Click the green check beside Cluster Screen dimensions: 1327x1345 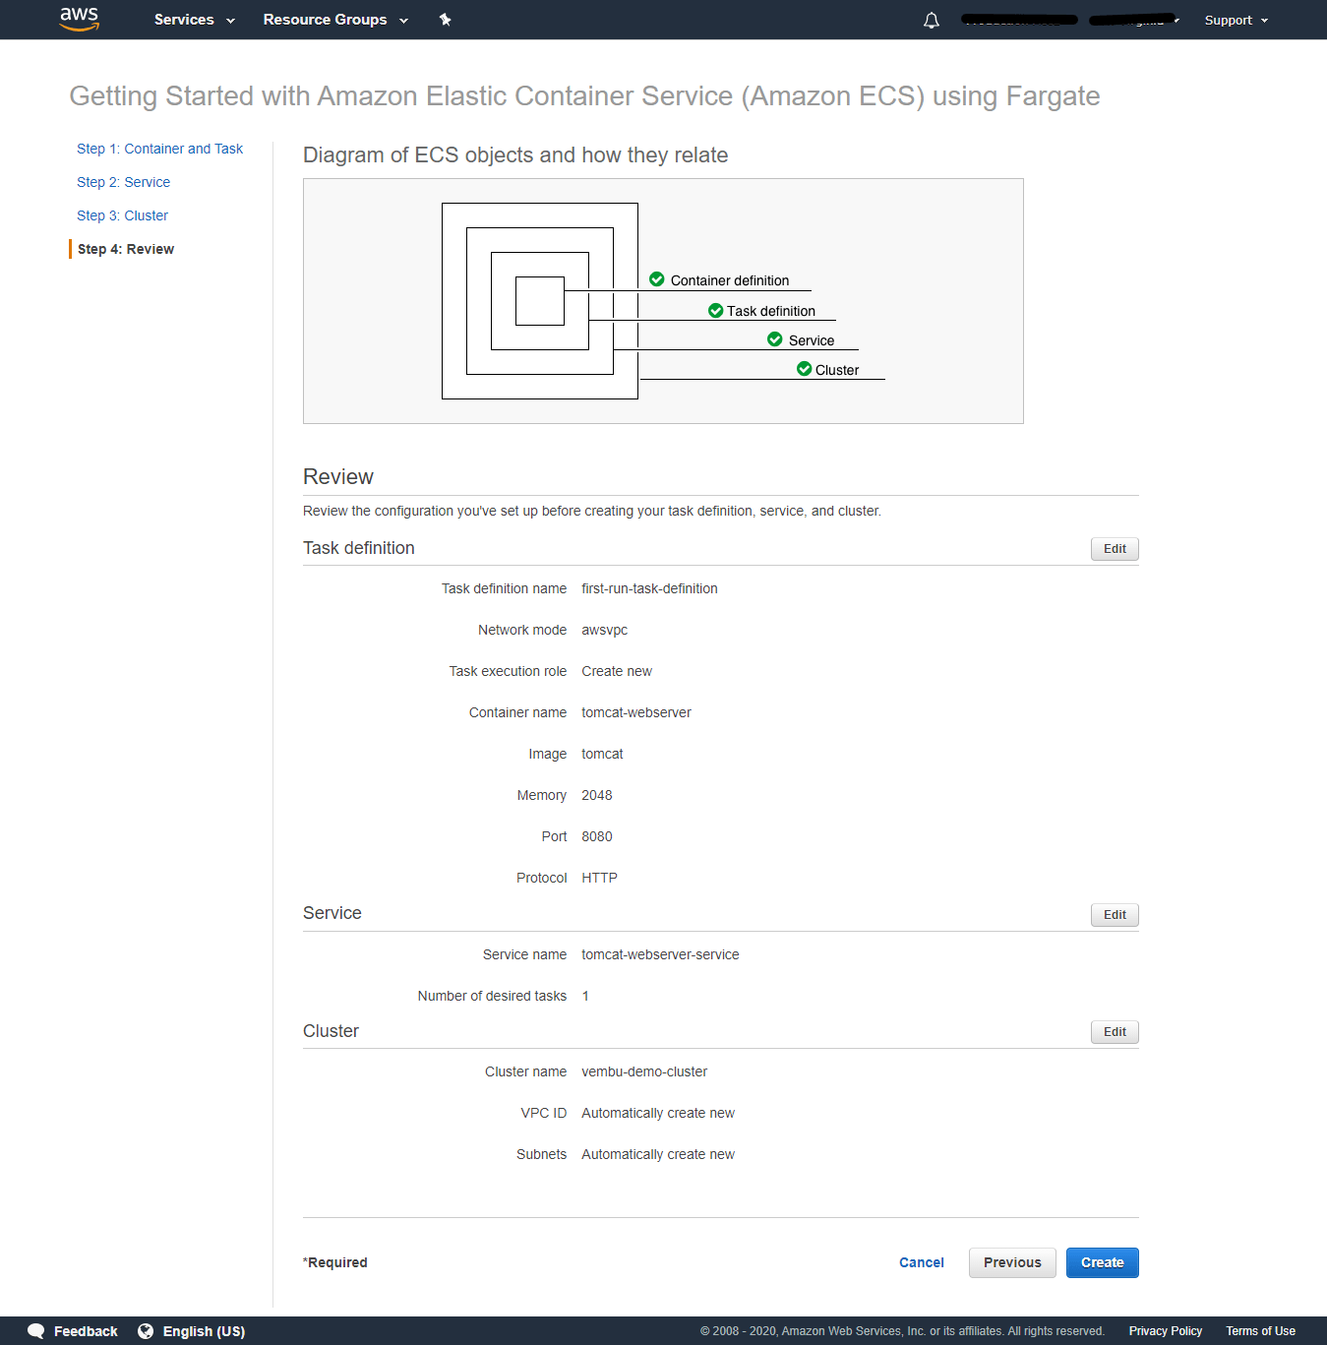[x=805, y=369]
